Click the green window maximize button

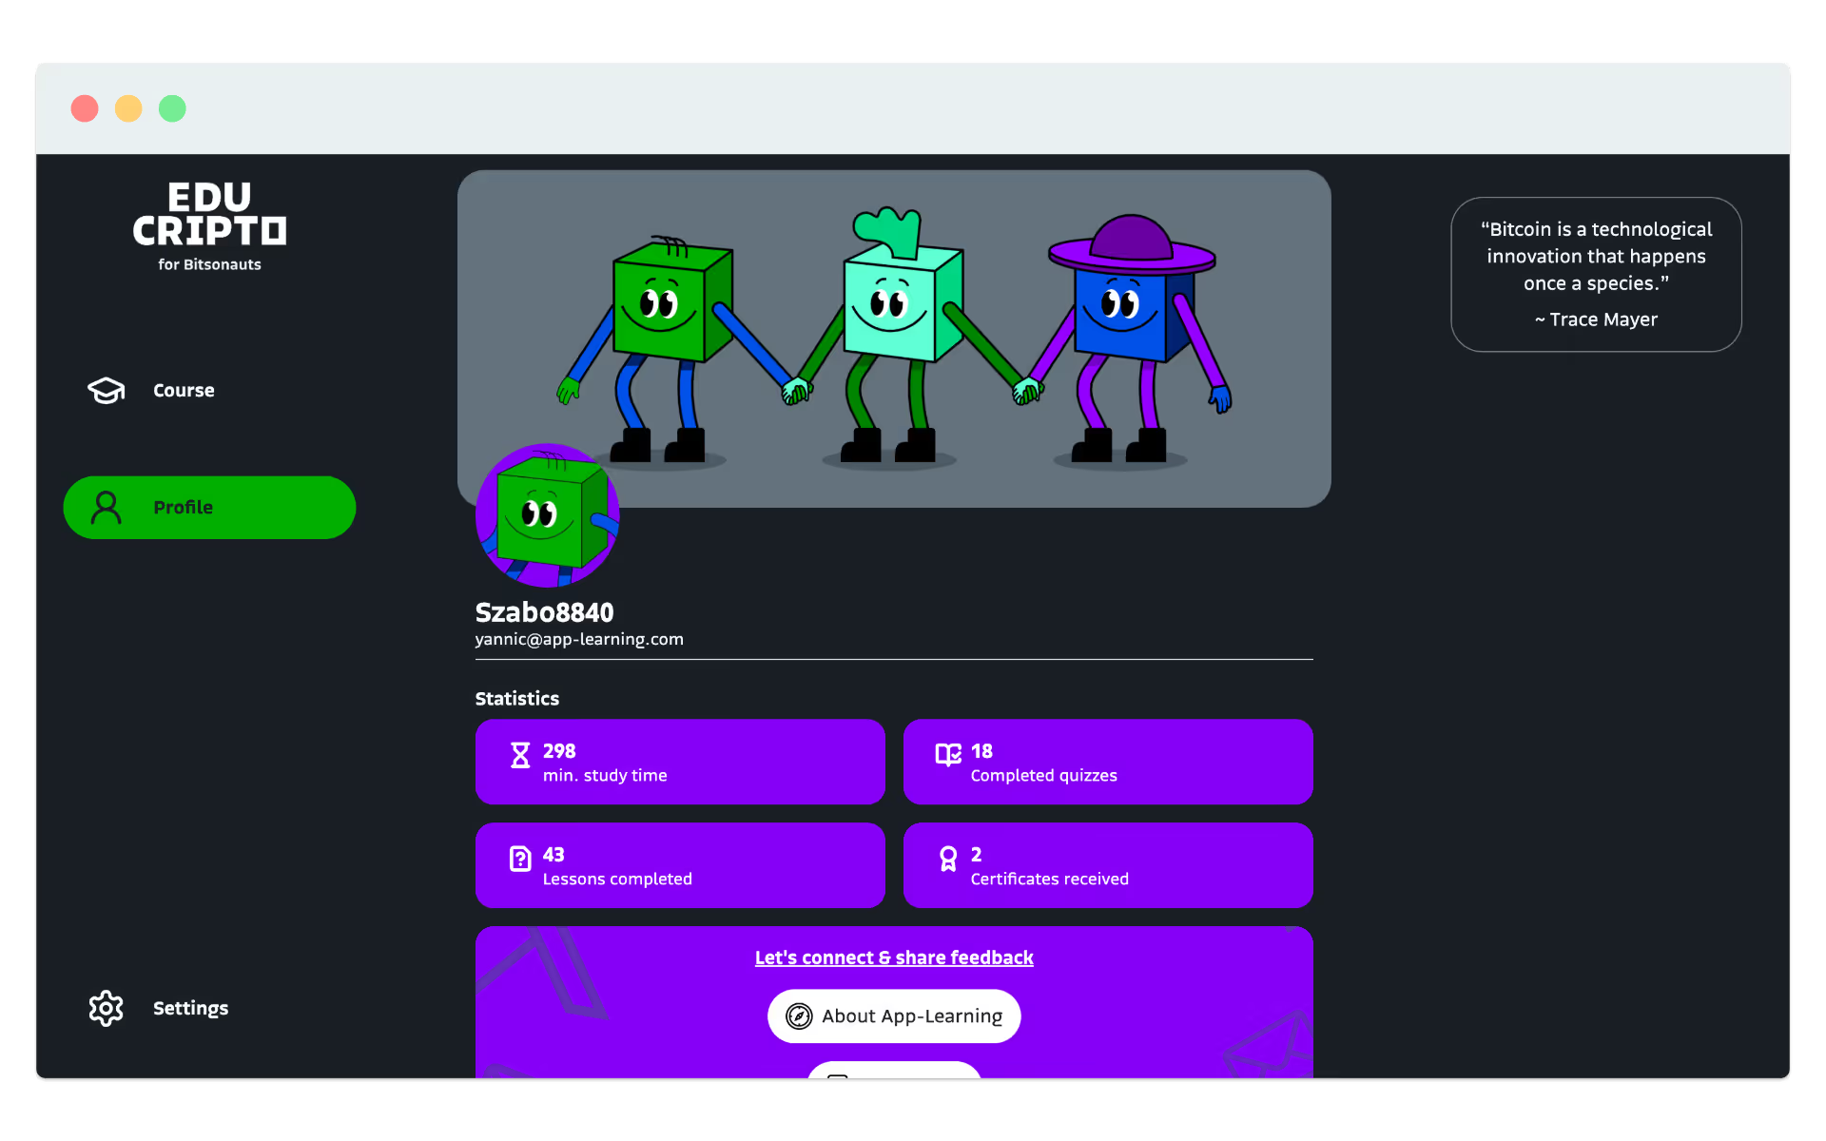click(172, 108)
